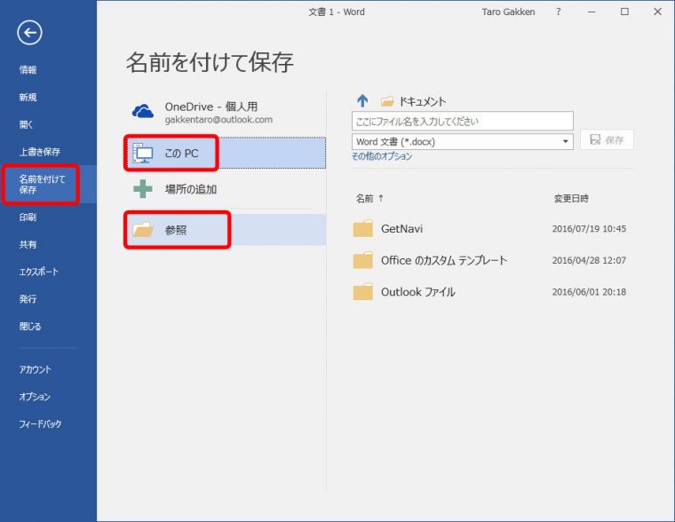Open アカウント settings
Image resolution: width=675 pixels, height=522 pixels.
point(35,369)
